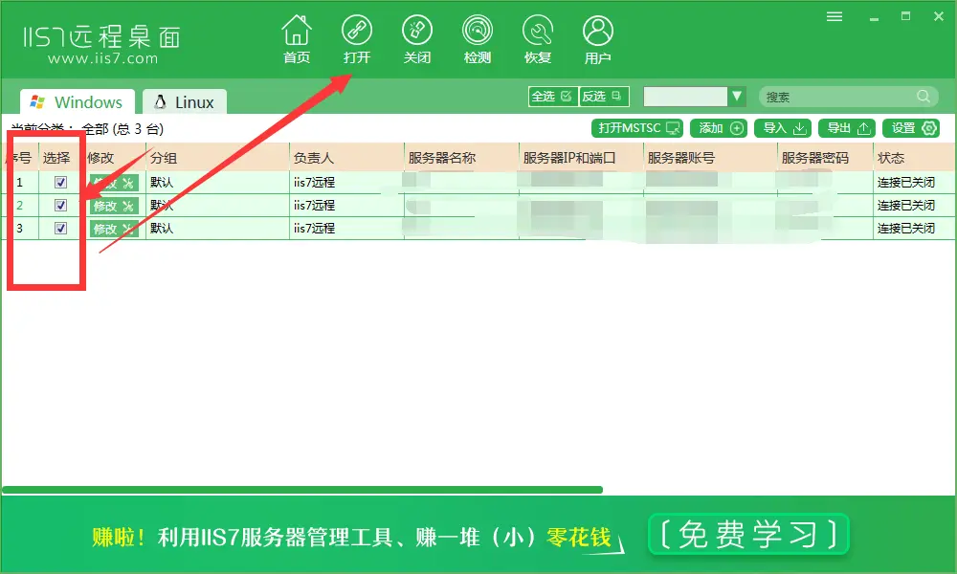Click the horizontal green scrollbar
The width and height of the screenshot is (957, 574).
coord(302,490)
